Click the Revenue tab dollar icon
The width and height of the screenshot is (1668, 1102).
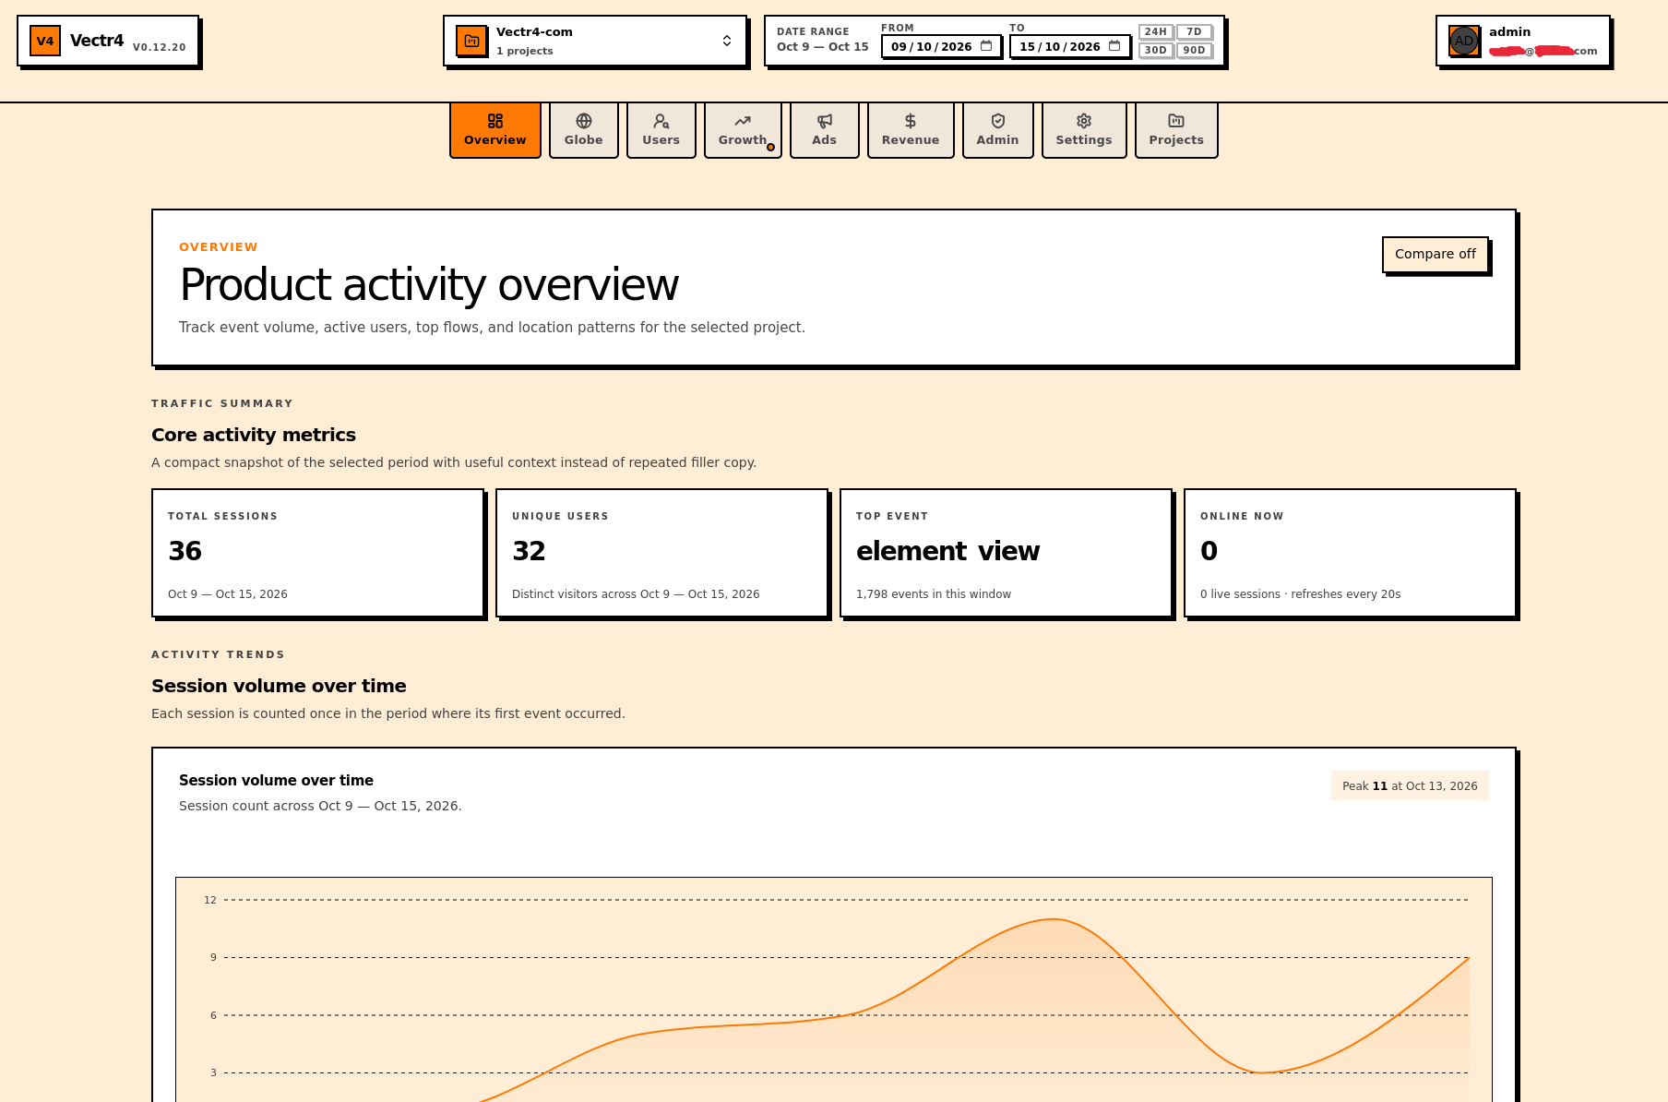click(x=911, y=121)
